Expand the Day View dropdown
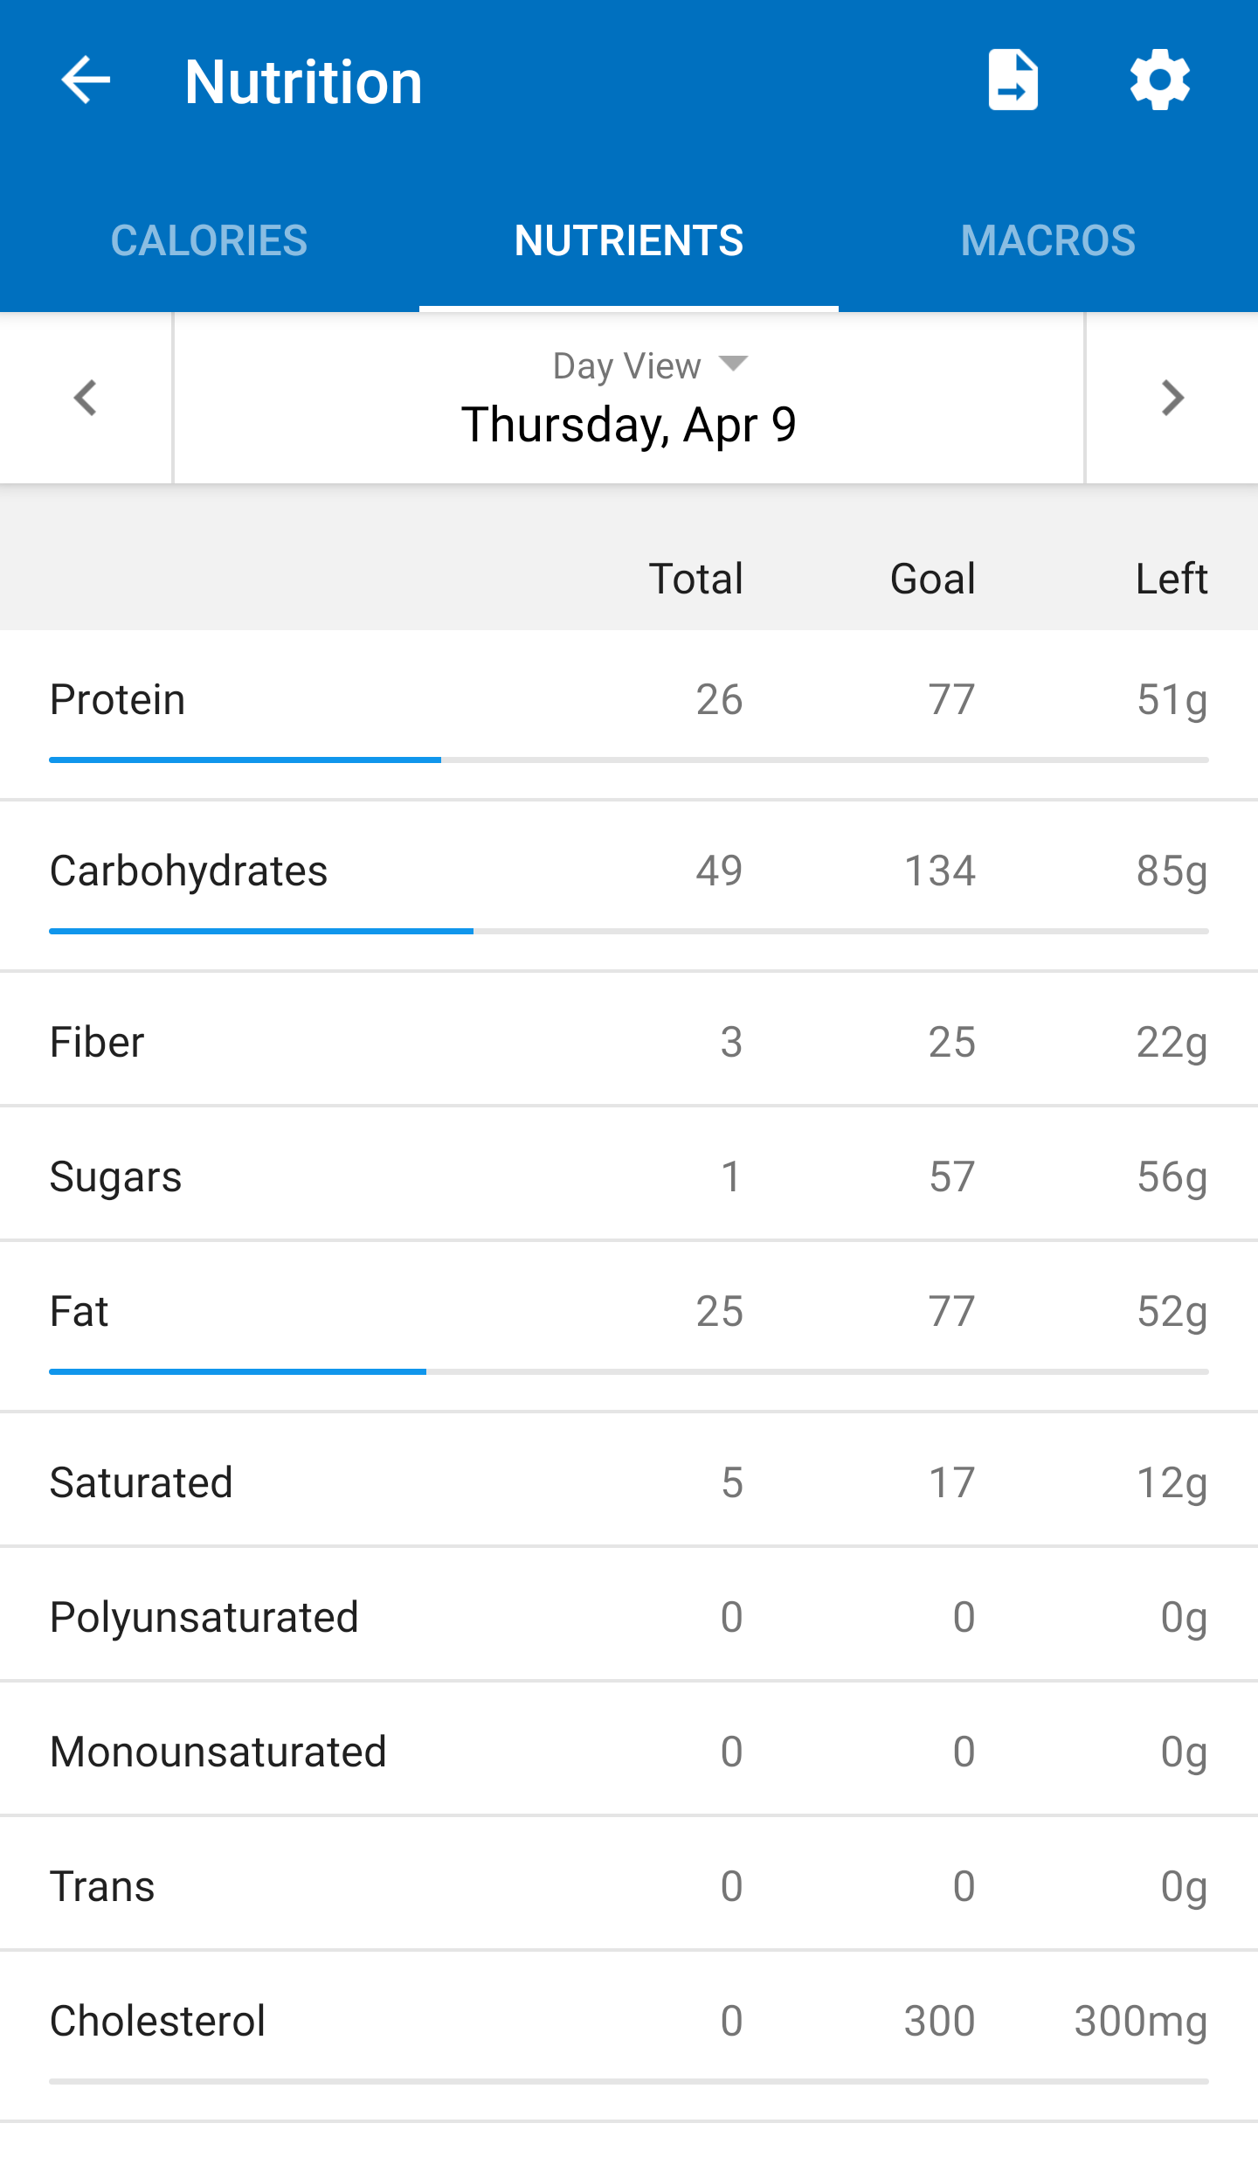The image size is (1258, 2158). 649,365
